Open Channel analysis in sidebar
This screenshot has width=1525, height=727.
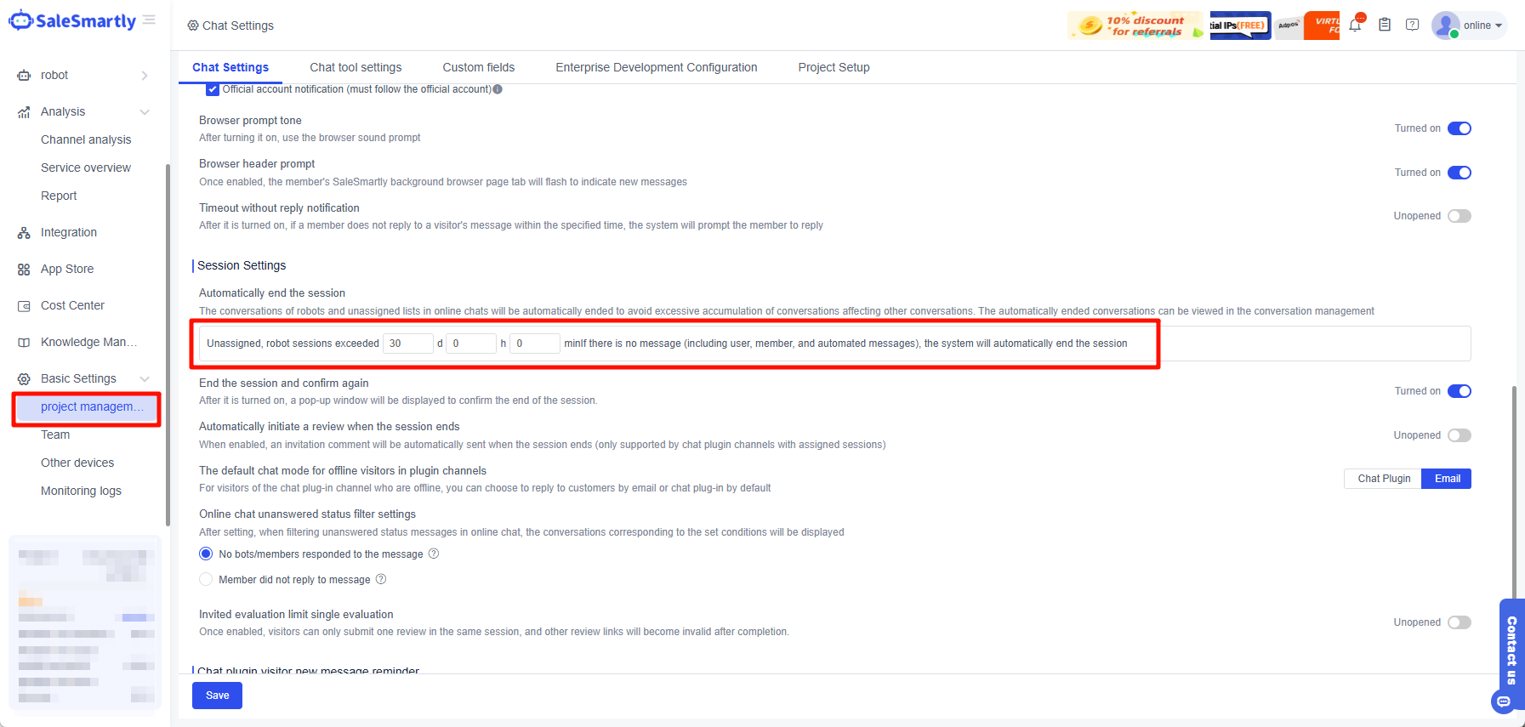coord(86,139)
